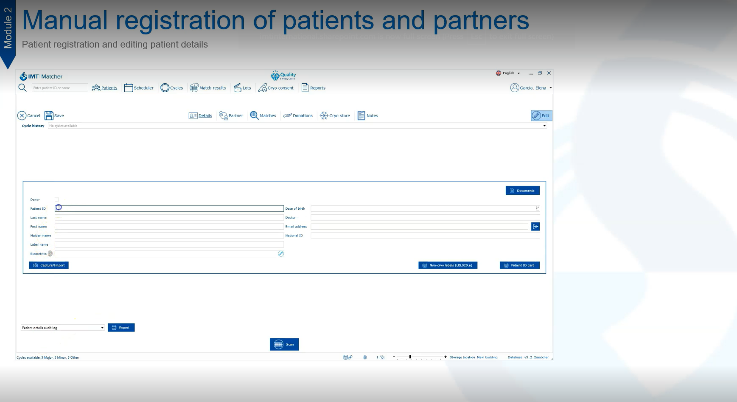The image size is (737, 402).
Task: Open the Lots section
Action: (x=242, y=88)
